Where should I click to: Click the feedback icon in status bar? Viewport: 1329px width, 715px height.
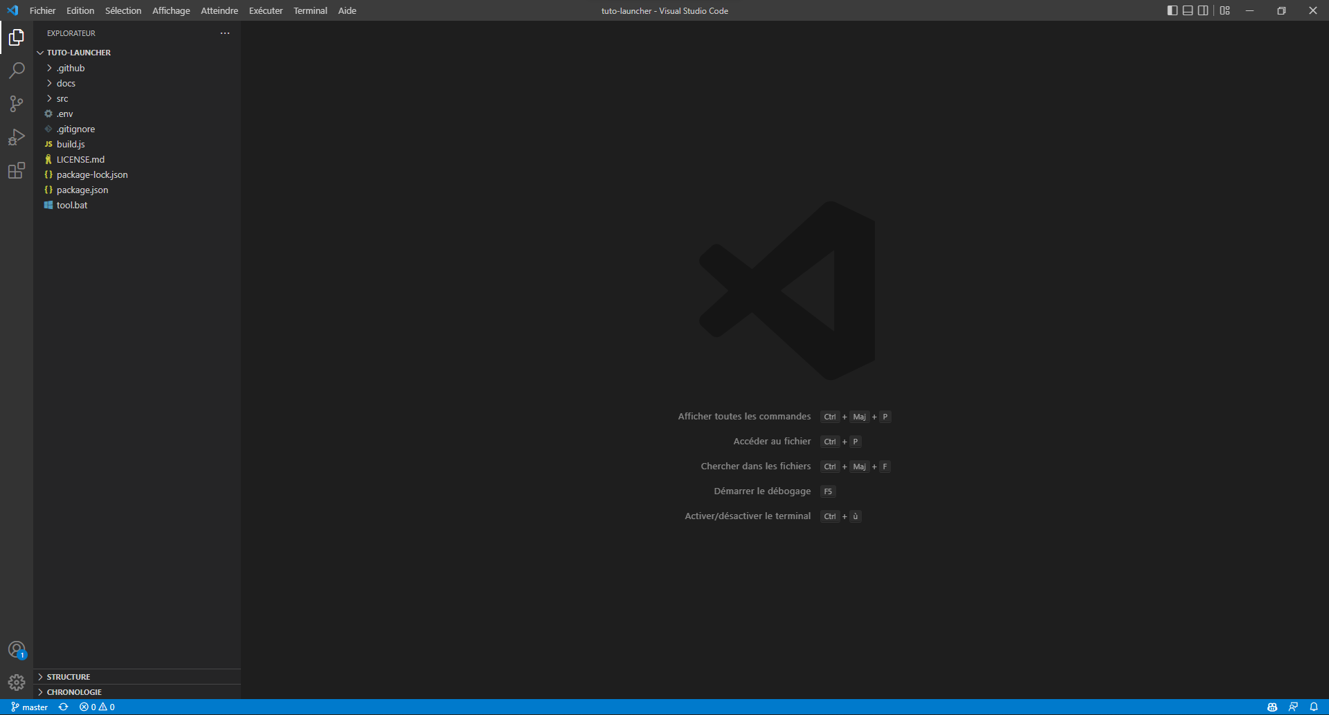coord(1293,707)
